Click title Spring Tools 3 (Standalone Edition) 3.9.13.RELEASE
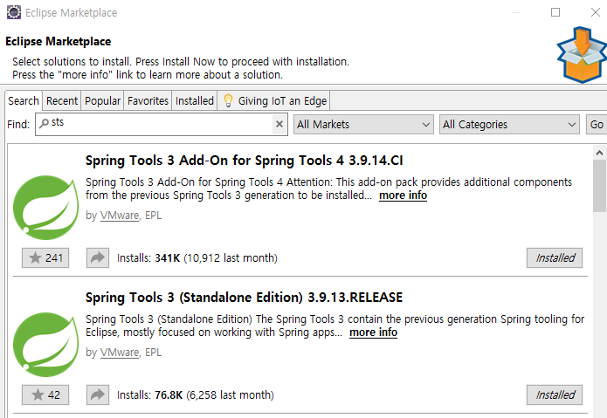This screenshot has width=607, height=418. (x=245, y=298)
